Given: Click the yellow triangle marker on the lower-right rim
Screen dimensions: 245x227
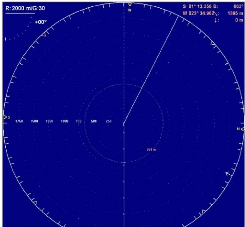Looking at the screenshot, I should (x=203, y=211).
